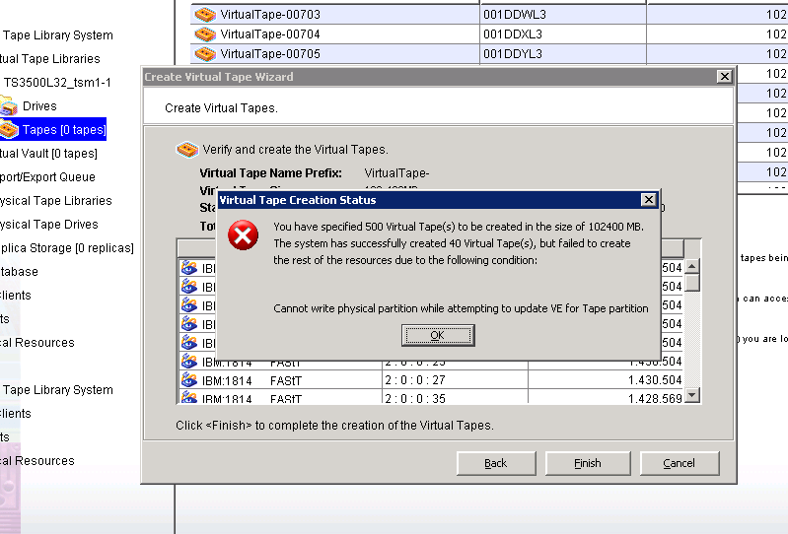This screenshot has height=534, width=788.
Task: Select the Drives folder icon in tree
Action: (9, 105)
